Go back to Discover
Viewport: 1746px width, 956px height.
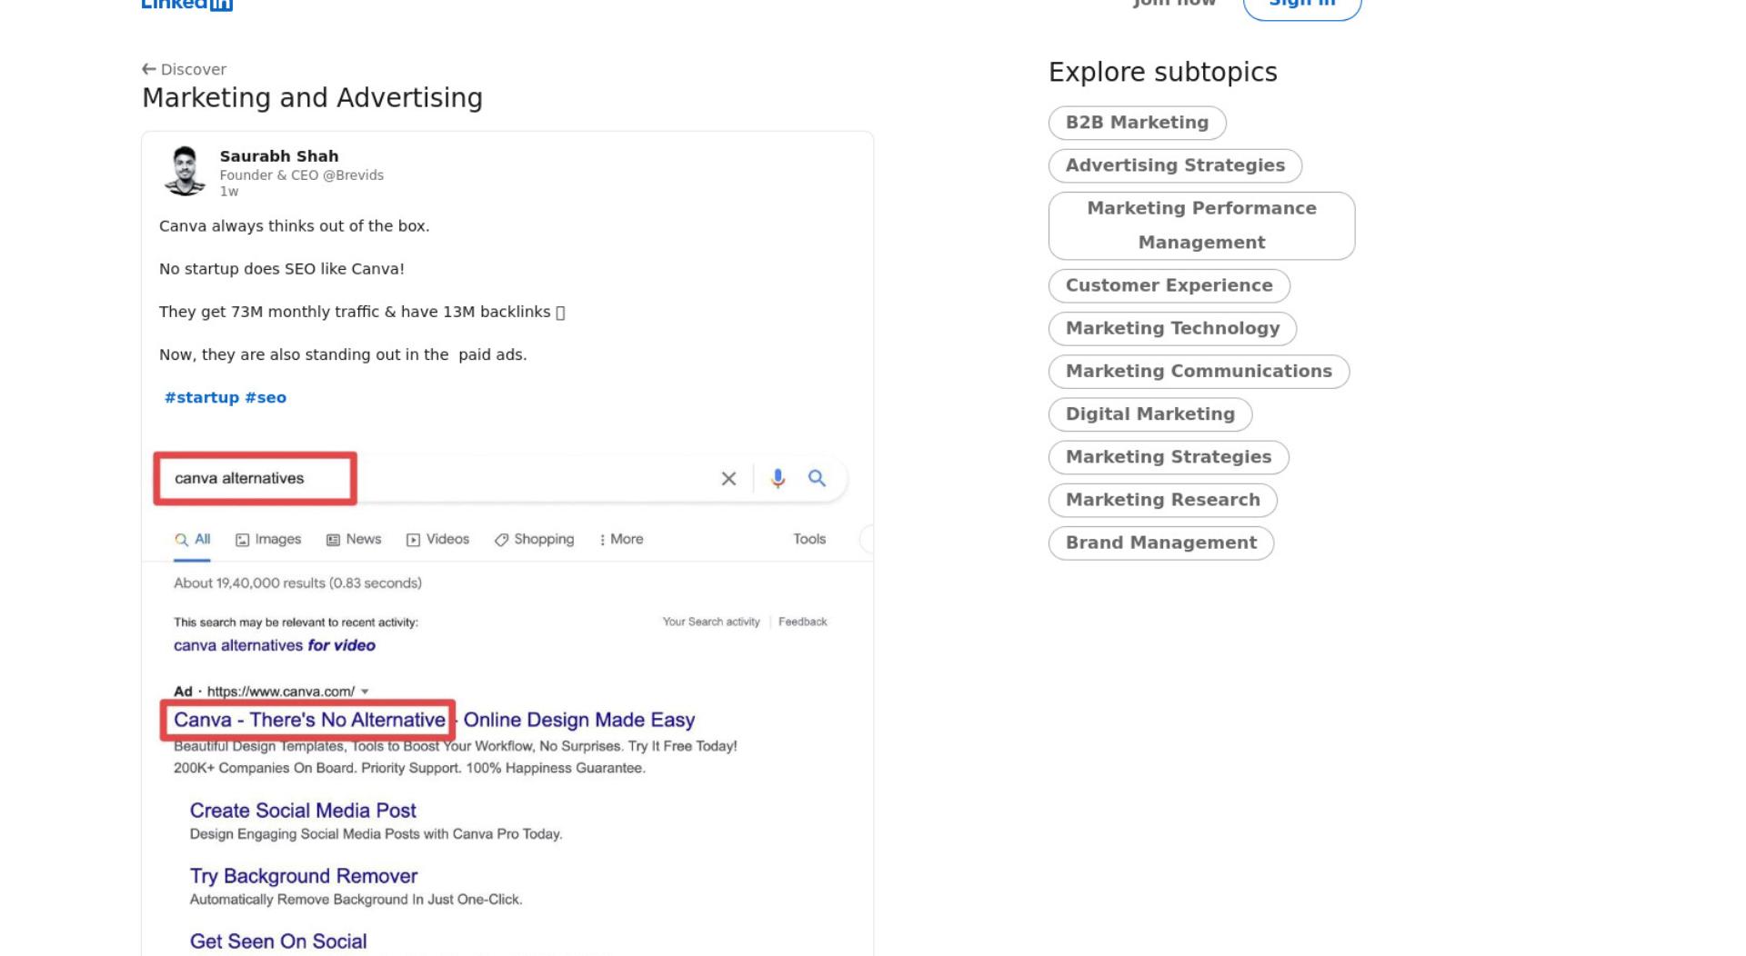[x=185, y=69]
